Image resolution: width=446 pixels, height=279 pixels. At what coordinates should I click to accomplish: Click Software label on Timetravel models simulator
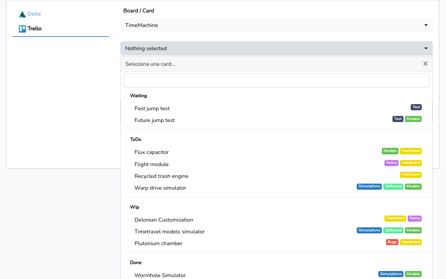[x=393, y=230]
